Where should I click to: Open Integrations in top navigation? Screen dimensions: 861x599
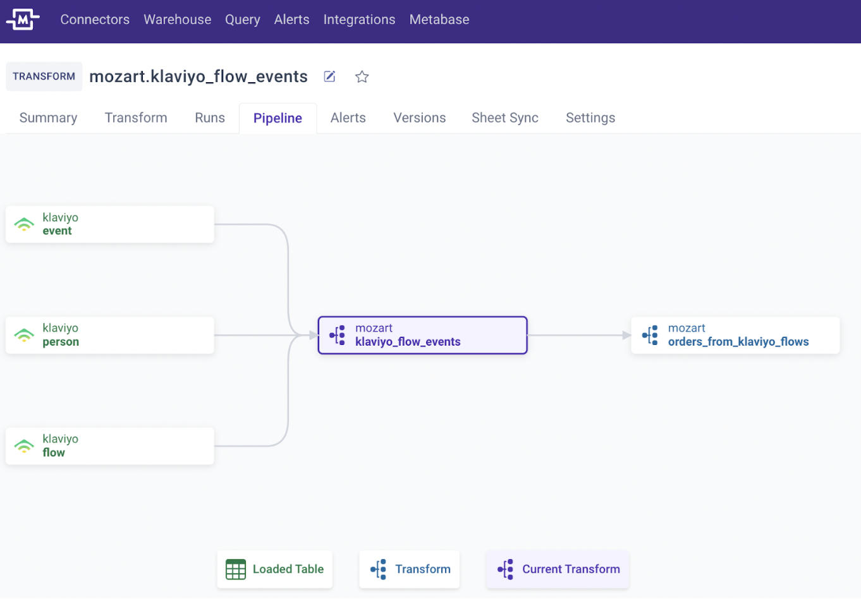[359, 20]
